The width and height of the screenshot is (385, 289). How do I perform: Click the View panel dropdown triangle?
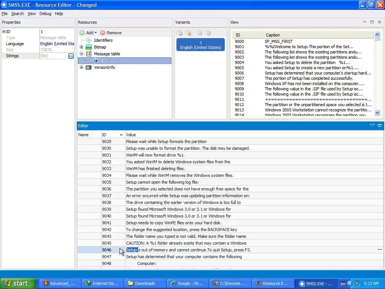pyautogui.click(x=365, y=22)
